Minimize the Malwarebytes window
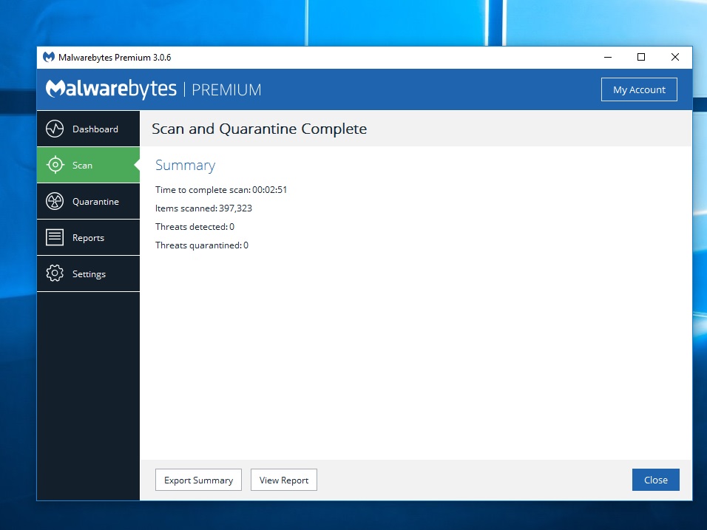This screenshot has width=707, height=530. (x=608, y=57)
